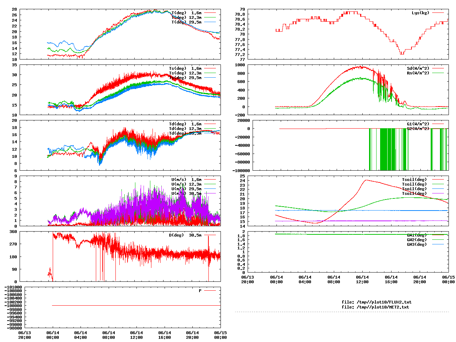Click the 'T(deg) 1.6m' legend label

tap(186, 13)
